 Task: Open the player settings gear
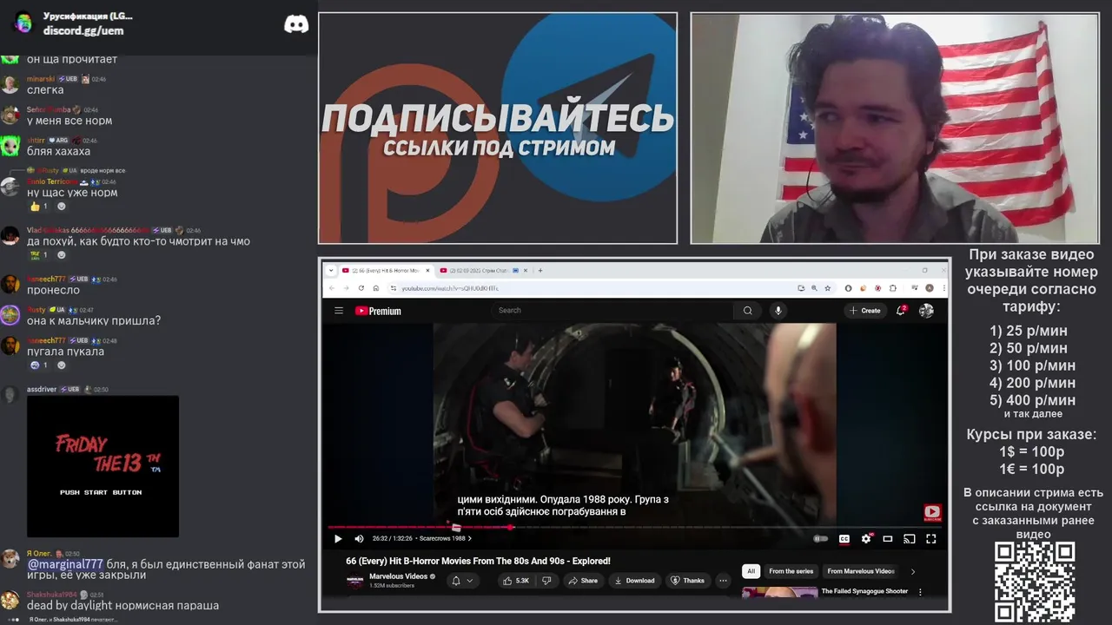tap(865, 539)
